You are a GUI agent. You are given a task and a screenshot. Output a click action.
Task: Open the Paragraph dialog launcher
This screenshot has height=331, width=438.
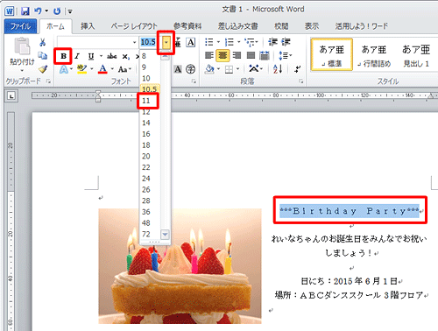[300, 81]
